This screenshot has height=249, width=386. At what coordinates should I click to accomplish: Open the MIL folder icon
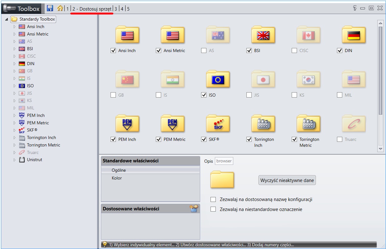point(354,79)
